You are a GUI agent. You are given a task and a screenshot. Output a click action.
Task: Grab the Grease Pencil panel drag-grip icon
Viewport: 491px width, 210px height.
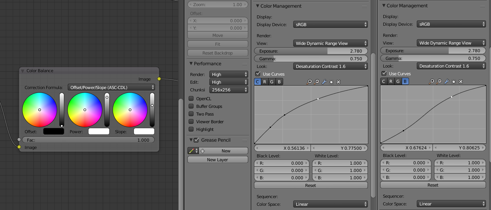point(245,140)
